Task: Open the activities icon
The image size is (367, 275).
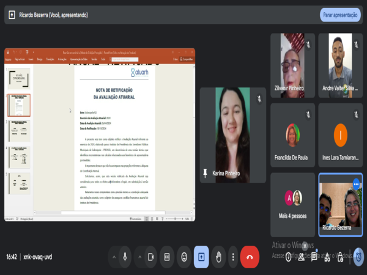Action: click(x=327, y=257)
